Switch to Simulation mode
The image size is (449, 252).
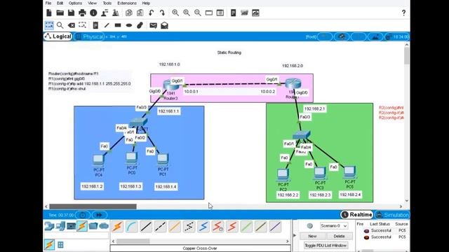(392, 215)
